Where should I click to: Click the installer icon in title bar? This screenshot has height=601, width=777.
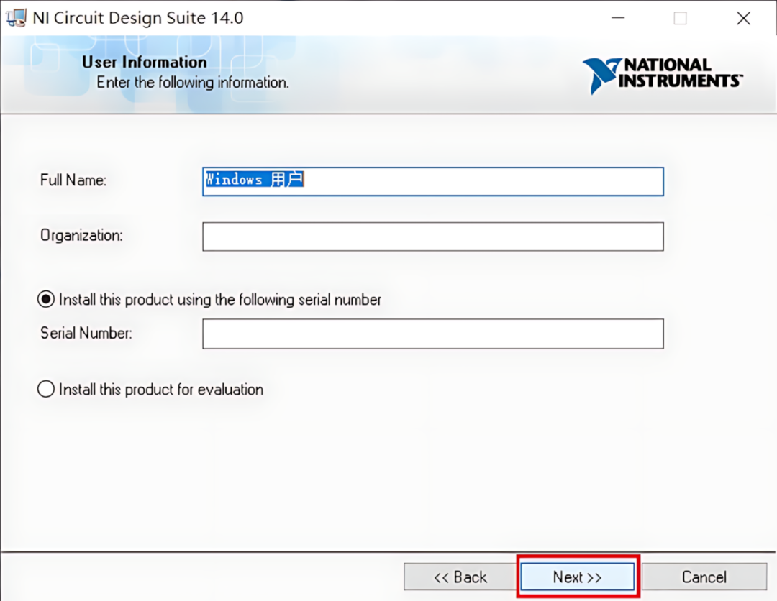point(16,18)
